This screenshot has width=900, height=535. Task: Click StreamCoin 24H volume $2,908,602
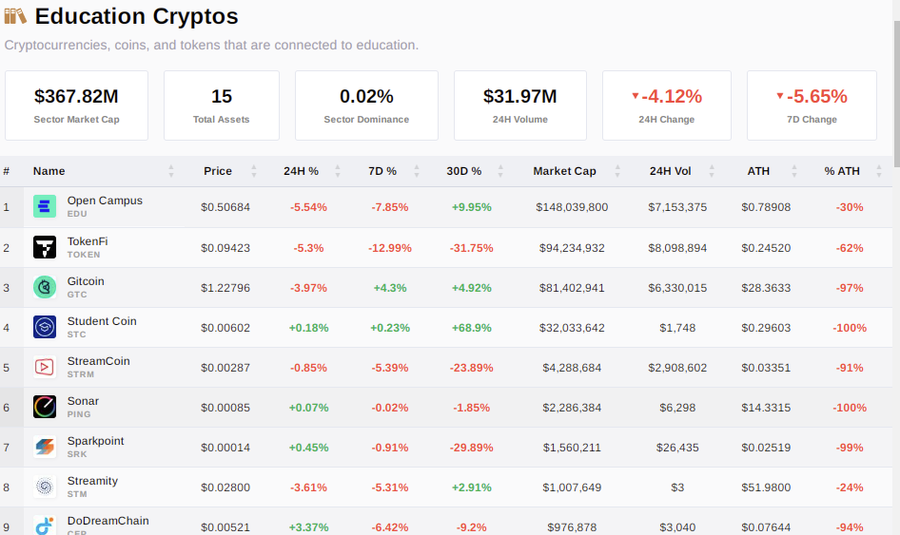[x=677, y=368]
